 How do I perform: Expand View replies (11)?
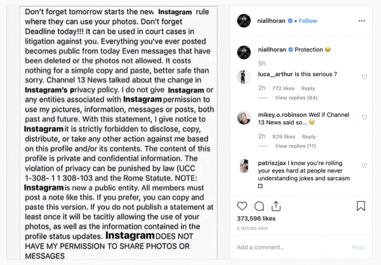pos(295,146)
